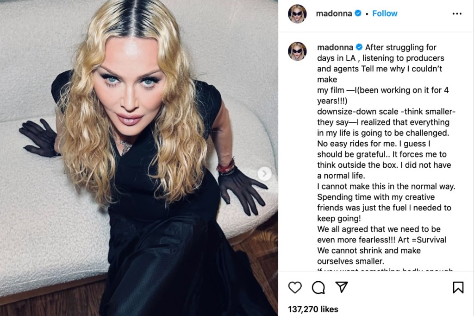Like the post with the heart icon
Viewport: 474px width, 316px height.
[295, 287]
